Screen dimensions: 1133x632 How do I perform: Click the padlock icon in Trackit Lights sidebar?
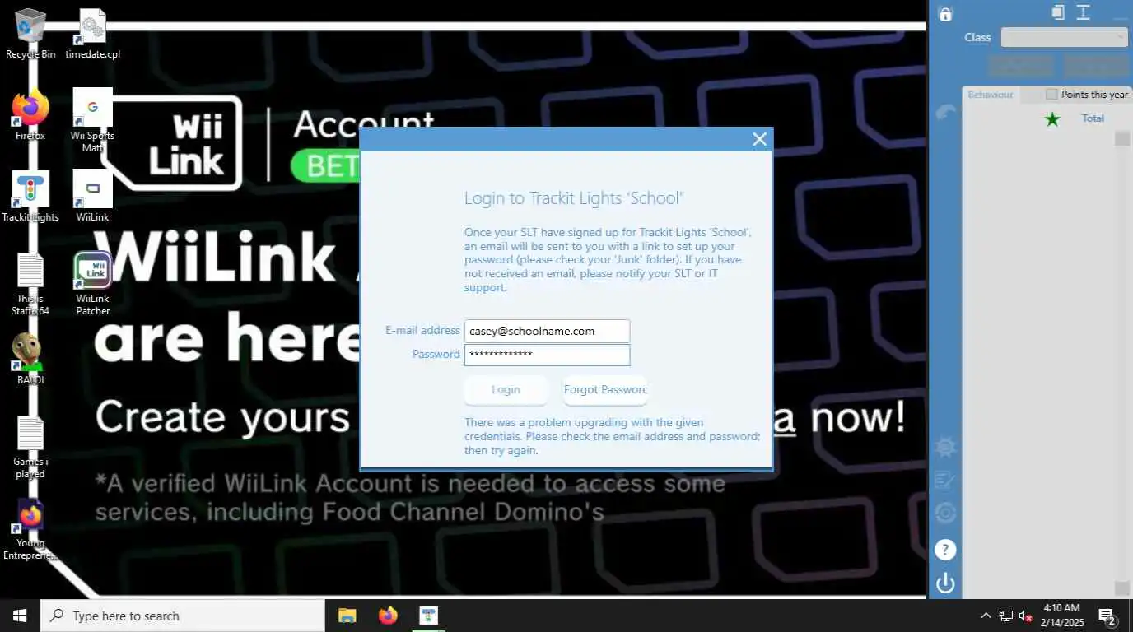click(x=945, y=14)
